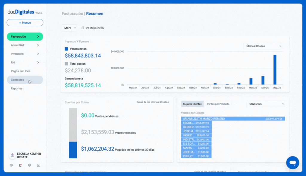Select the Inventario menu item
Screen dimensions: 306x176
coord(25,54)
